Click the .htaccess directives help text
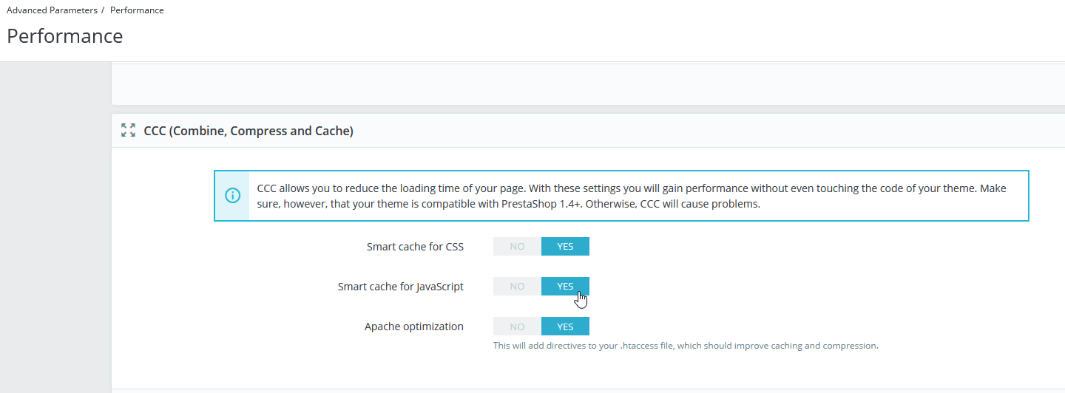Viewport: 1065px width, 393px height. 685,346
